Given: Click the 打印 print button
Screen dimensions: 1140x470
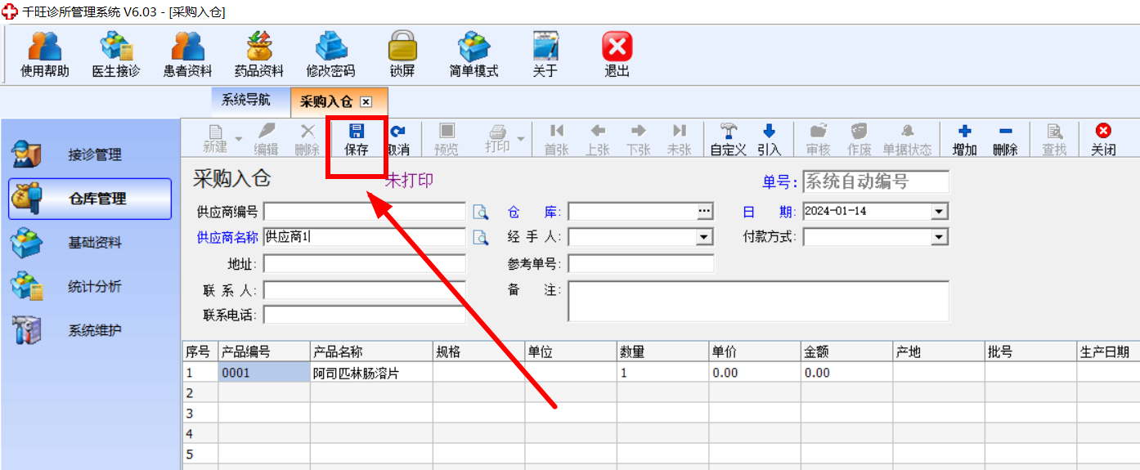Looking at the screenshot, I should [497, 139].
